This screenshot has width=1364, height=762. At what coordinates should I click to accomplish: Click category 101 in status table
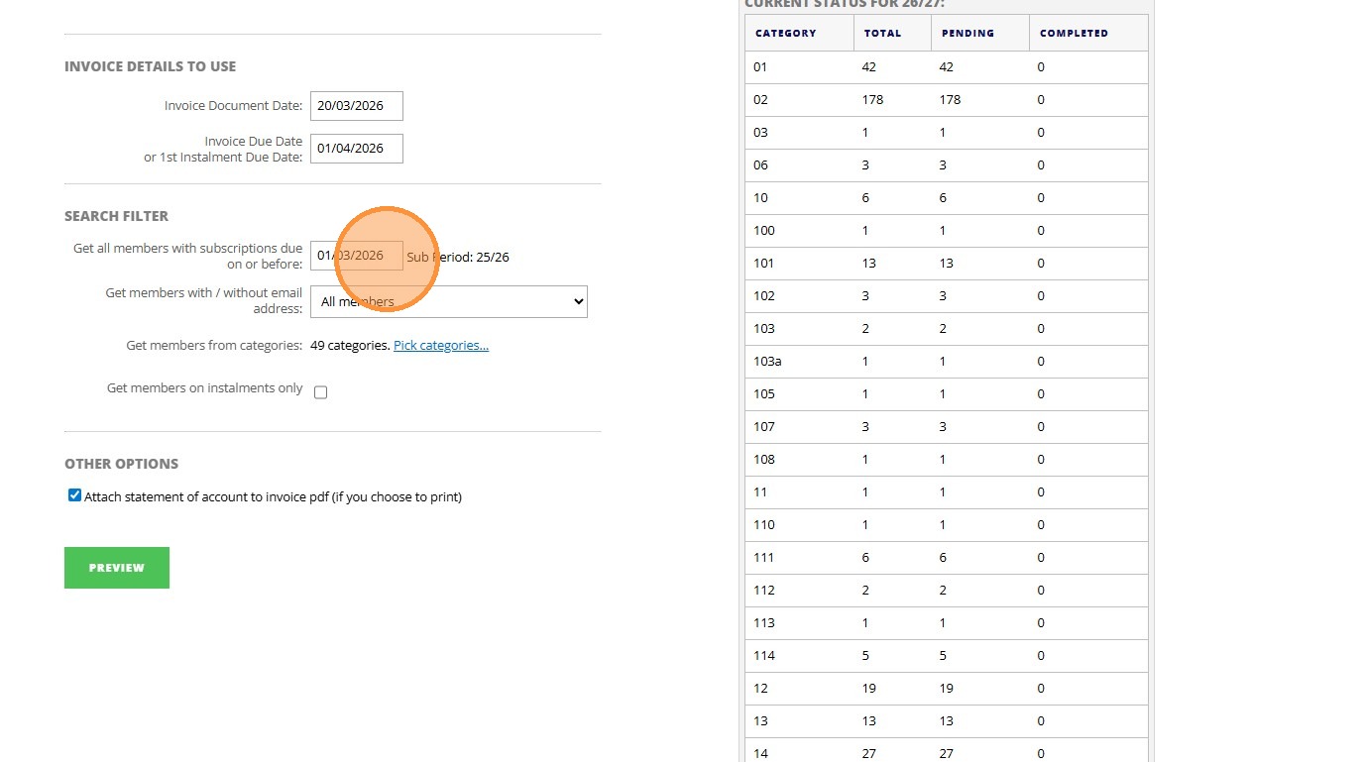pos(763,264)
